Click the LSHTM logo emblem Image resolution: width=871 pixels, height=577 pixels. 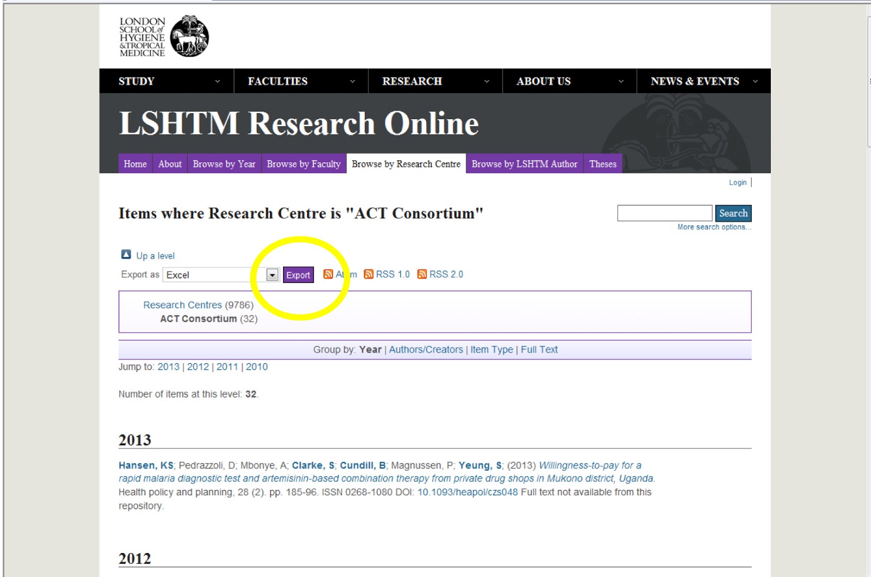[189, 36]
